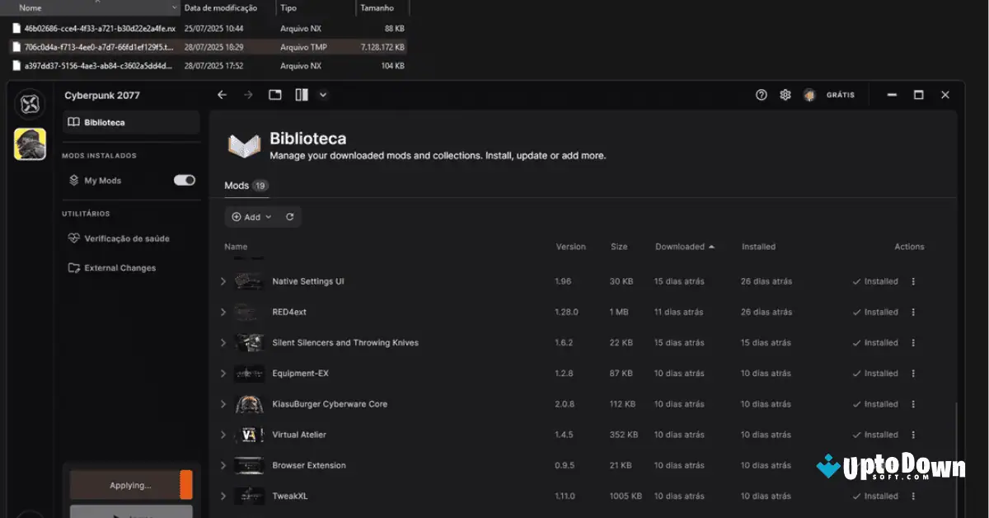
Task: Click the back navigation arrow
Action: tap(222, 94)
